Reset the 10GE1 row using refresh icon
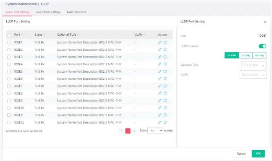This screenshot has width=272, height=161. click(165, 42)
